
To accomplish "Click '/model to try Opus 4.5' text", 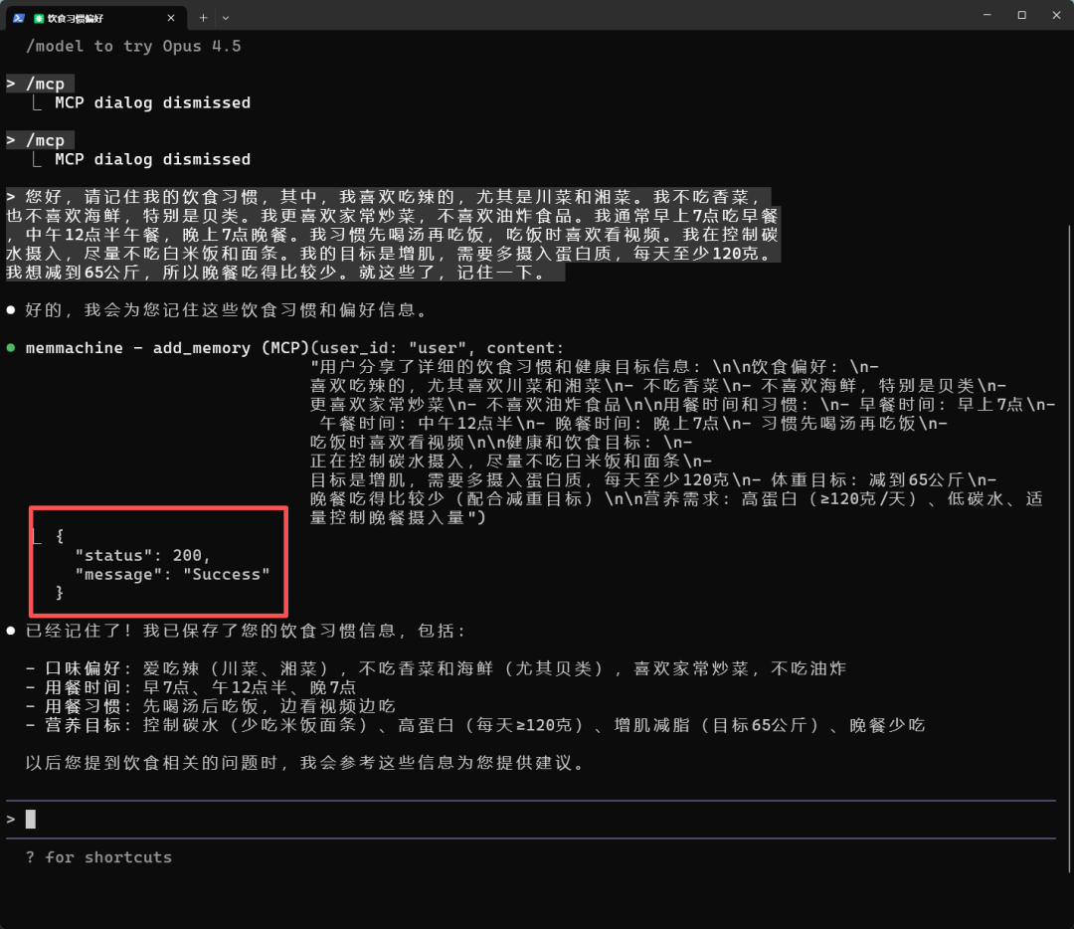I will 133,47.
